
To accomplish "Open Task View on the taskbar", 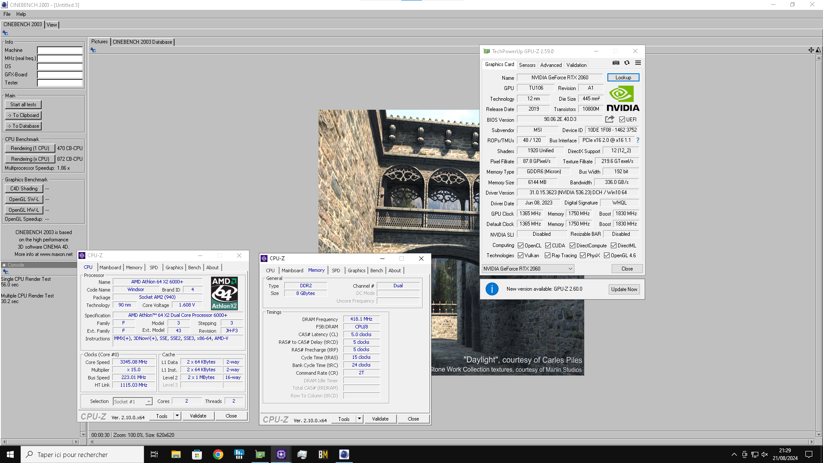I will (x=154, y=454).
